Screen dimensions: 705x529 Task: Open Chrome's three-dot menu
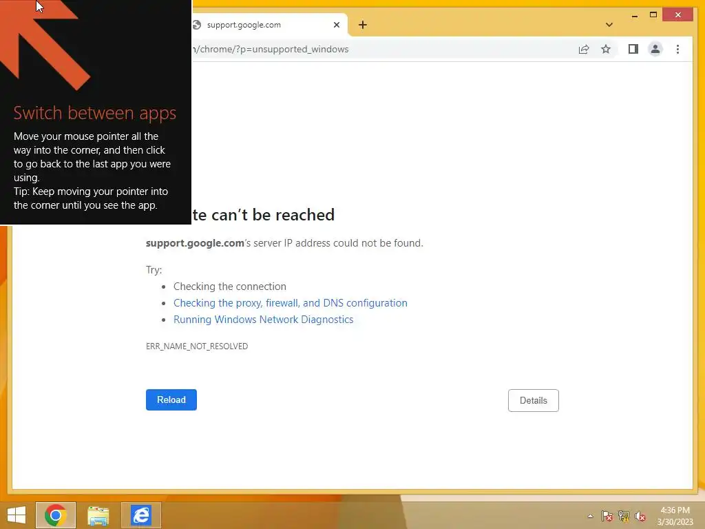tap(677, 49)
